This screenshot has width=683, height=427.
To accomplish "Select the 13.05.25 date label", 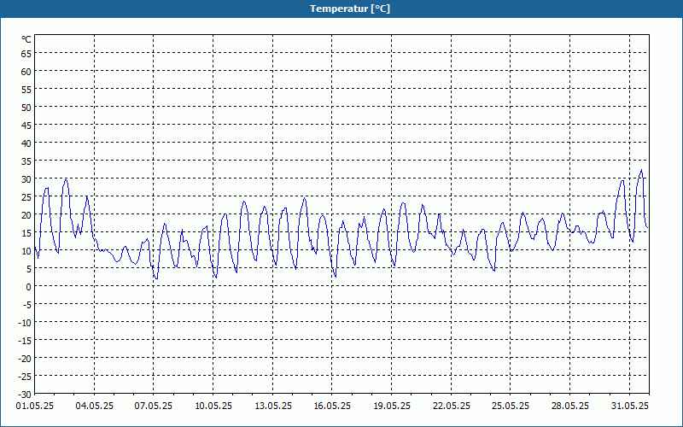I will 273,406.
